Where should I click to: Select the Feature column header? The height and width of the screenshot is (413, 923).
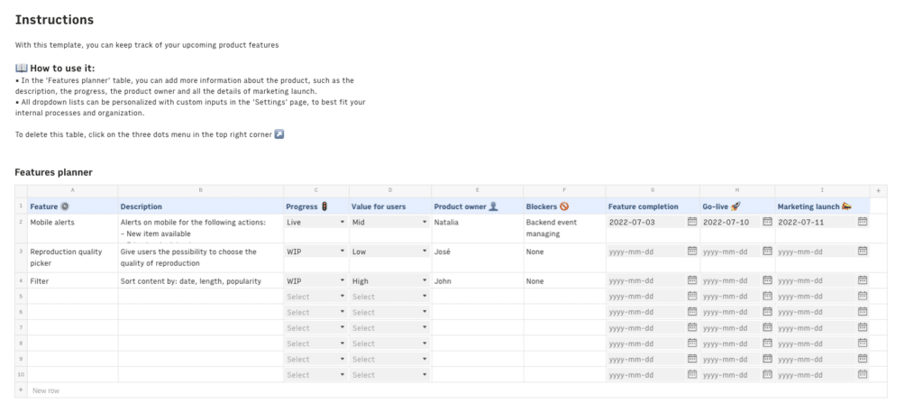coord(72,206)
